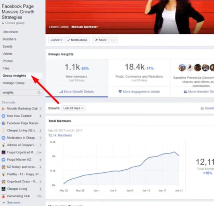Click the closed group lock icon
This screenshot has height=206, width=214.
pyautogui.click(x=3, y=23)
